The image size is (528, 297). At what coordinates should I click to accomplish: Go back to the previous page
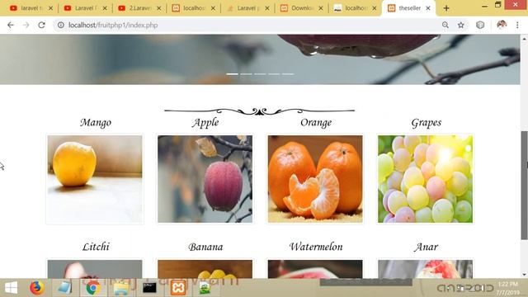click(11, 25)
